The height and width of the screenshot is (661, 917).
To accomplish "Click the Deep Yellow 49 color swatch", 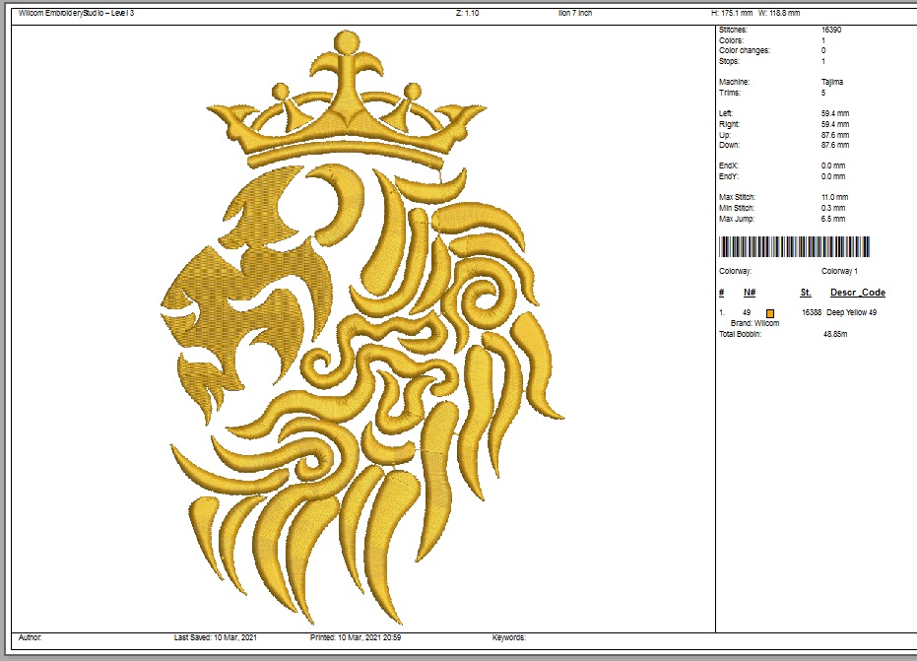I will [x=770, y=313].
